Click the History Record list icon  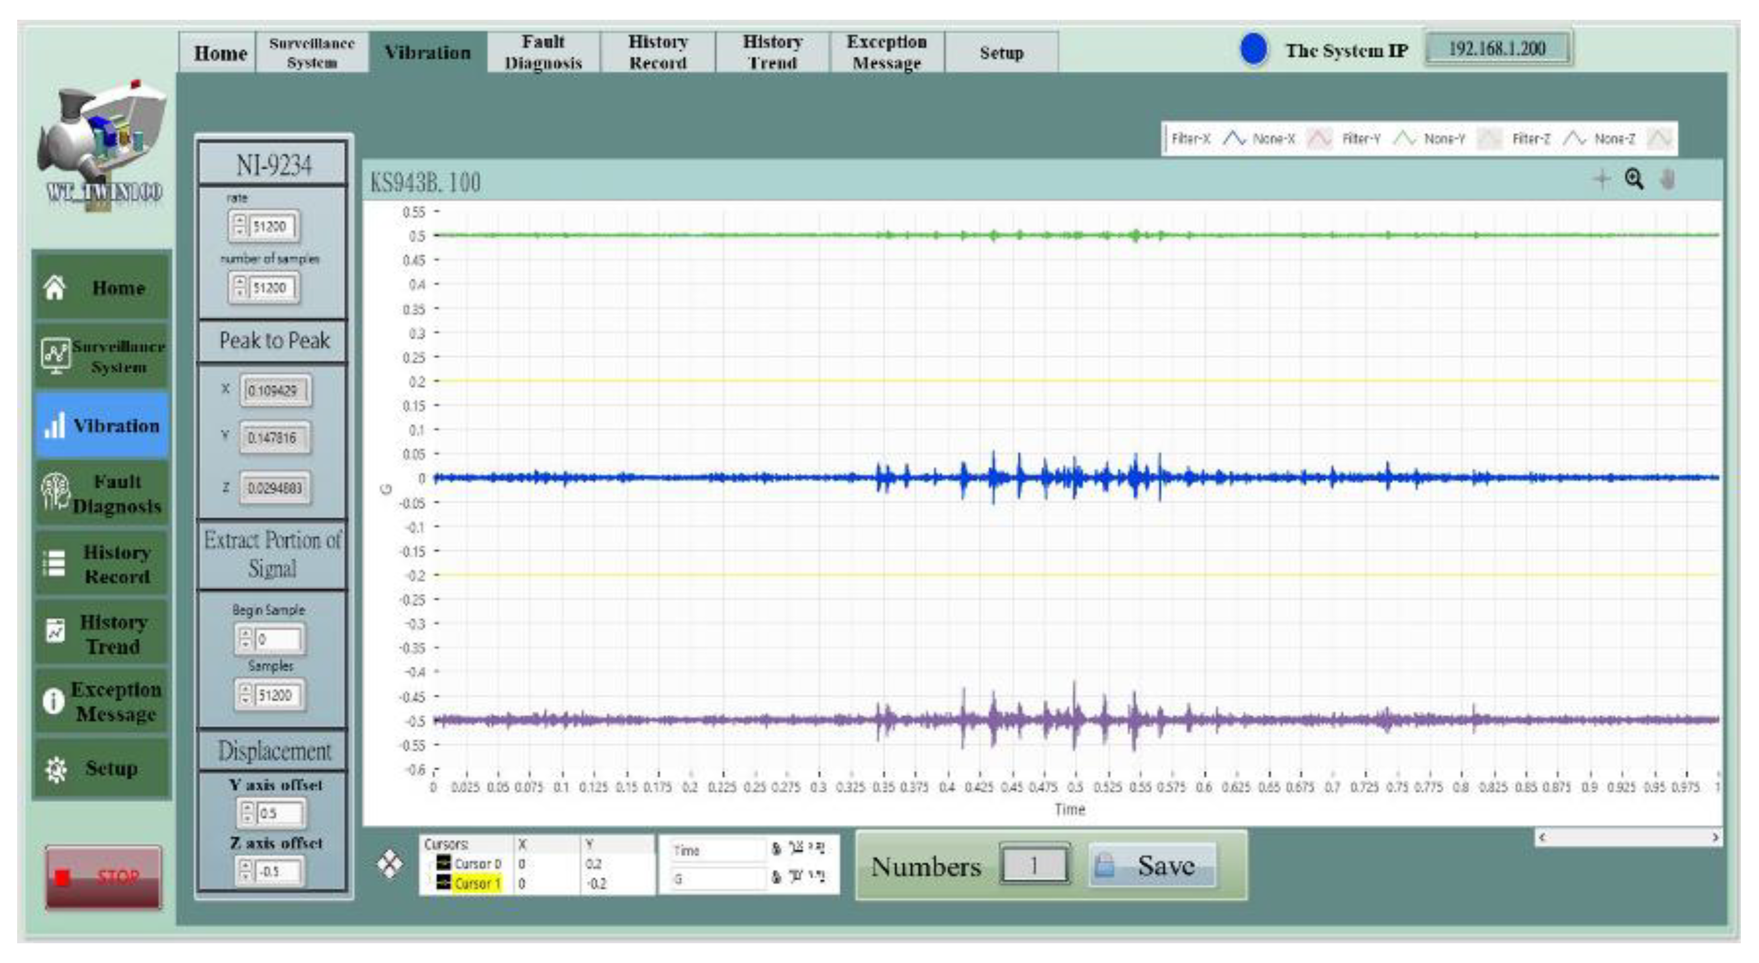coord(54,563)
